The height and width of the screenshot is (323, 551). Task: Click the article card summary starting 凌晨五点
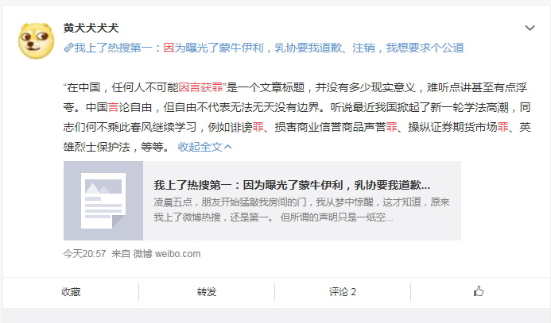tap(301, 210)
